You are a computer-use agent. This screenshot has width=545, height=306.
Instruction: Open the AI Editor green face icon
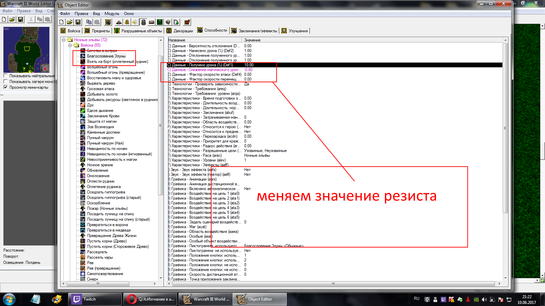coord(160,22)
